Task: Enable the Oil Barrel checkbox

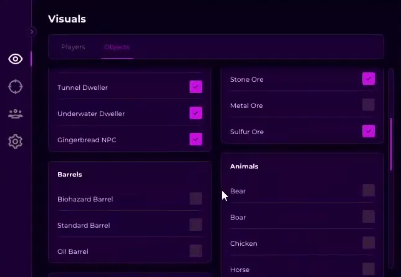Action: 196,251
